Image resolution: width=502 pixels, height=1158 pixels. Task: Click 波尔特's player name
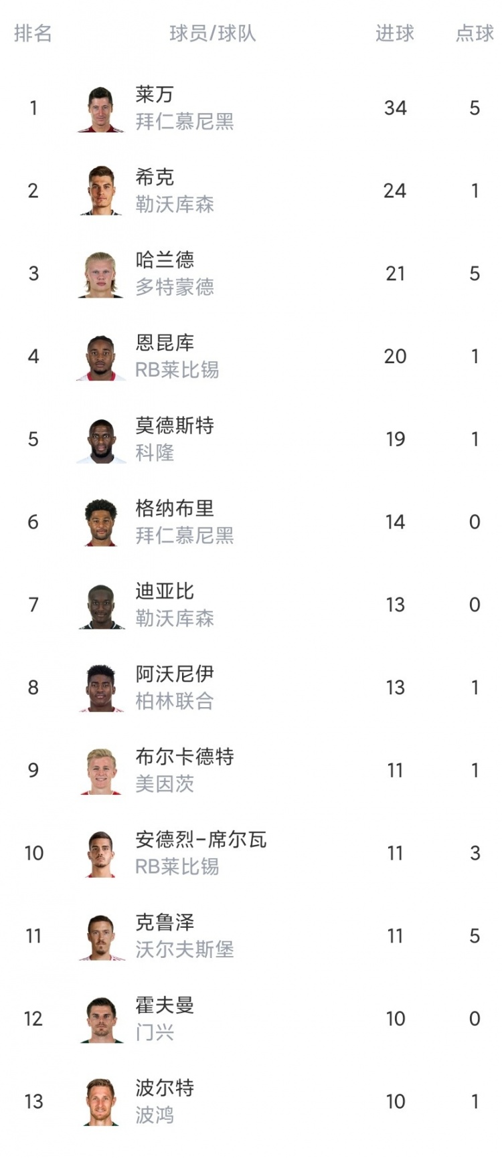165,1088
